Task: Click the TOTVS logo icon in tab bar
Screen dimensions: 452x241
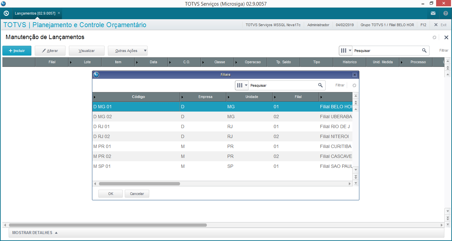Action: (6, 14)
